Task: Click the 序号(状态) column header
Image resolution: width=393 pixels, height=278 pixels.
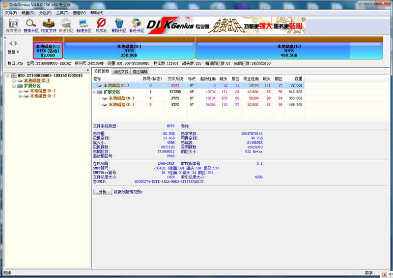Action: pyautogui.click(x=152, y=79)
